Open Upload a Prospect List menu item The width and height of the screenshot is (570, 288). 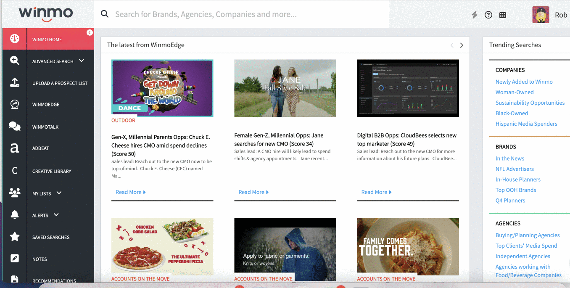[60, 83]
